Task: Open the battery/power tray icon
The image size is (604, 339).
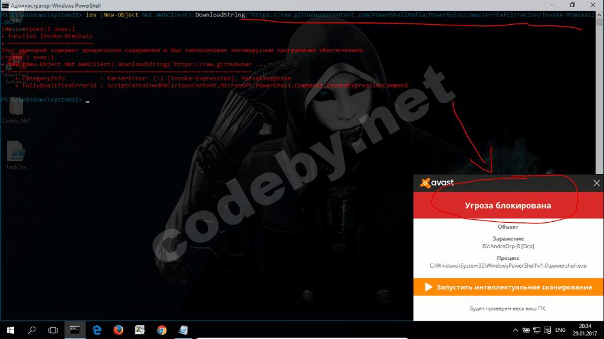Action: pyautogui.click(x=526, y=330)
